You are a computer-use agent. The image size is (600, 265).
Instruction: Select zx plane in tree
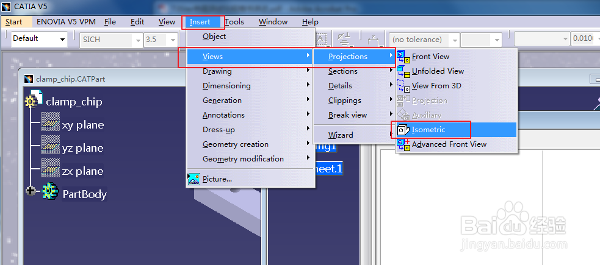[x=83, y=171]
